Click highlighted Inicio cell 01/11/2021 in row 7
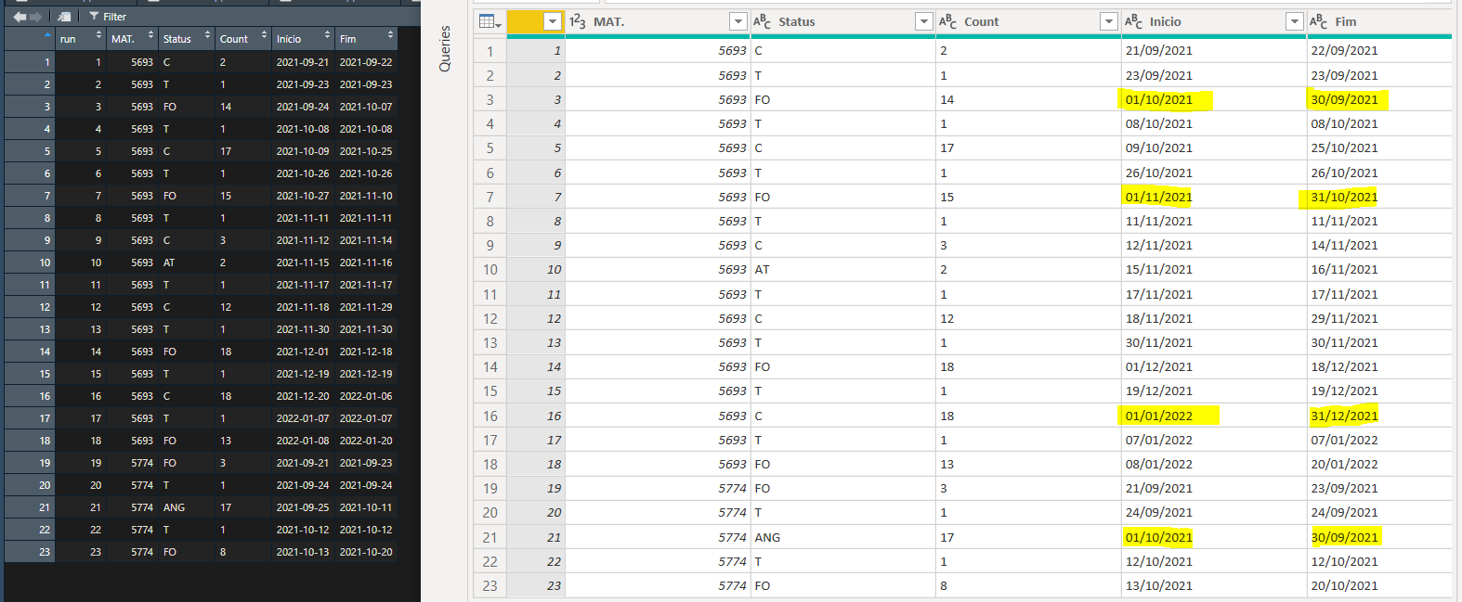The width and height of the screenshot is (1462, 602). click(x=1213, y=197)
